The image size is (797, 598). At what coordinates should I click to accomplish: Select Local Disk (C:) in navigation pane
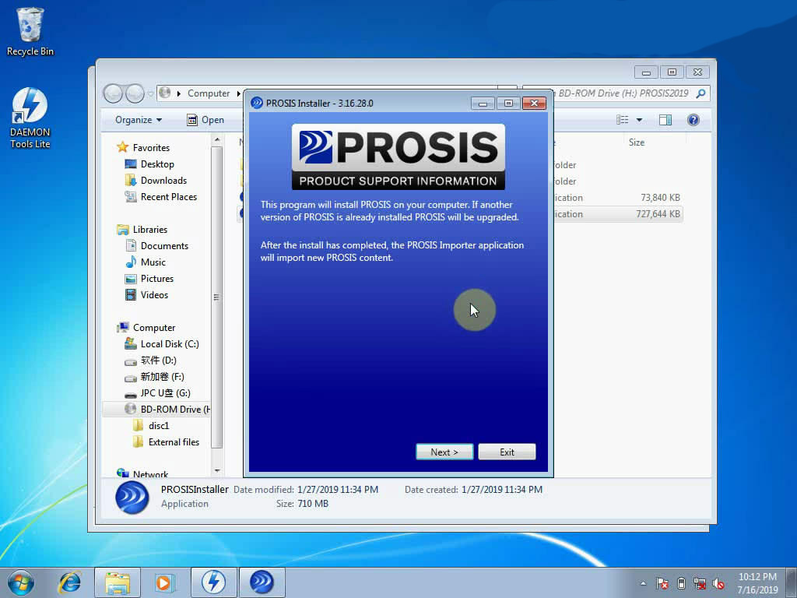[169, 343]
